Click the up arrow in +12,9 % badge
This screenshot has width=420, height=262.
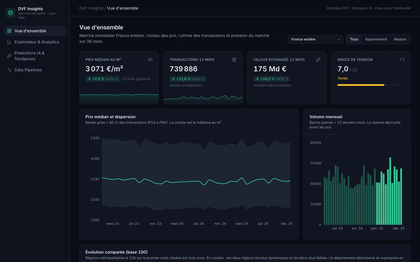(173, 79)
